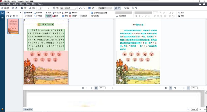207x112 pixels.
Task: Rotate page counterclockwise icon in Pages panel
Action: tap(14, 16)
